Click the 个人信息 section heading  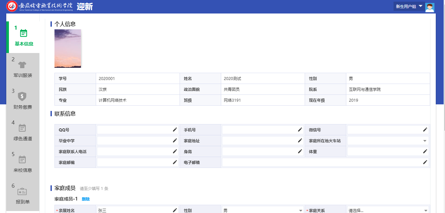[x=65, y=24]
